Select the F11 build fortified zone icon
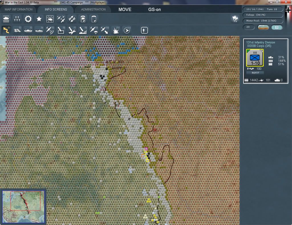This screenshot has width=292, height=225. [116, 30]
